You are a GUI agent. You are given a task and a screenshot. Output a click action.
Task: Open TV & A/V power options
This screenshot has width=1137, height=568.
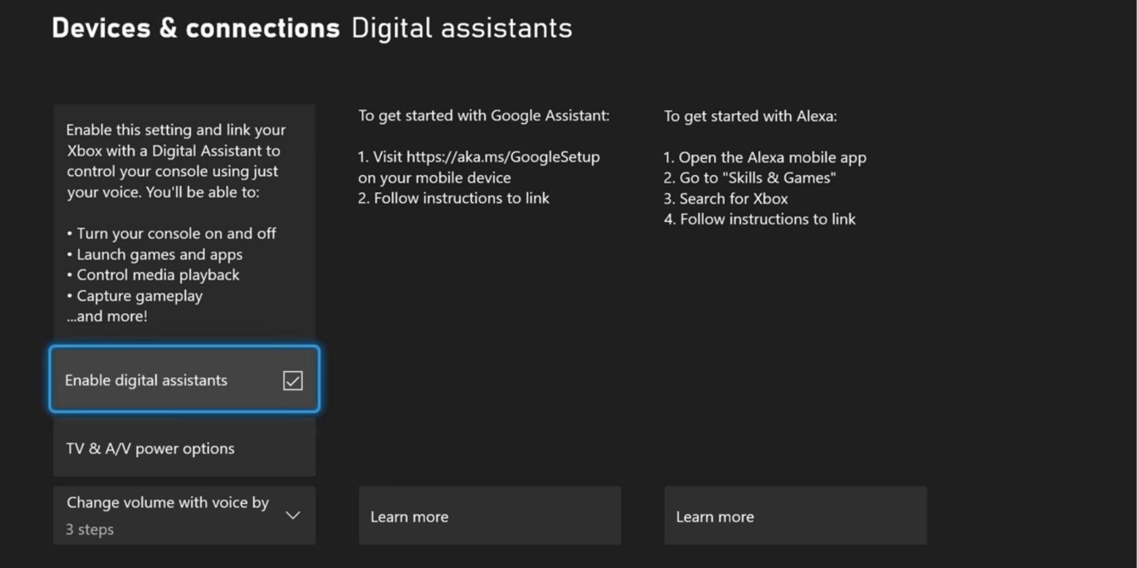point(150,449)
